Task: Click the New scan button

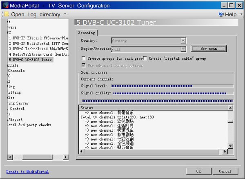Action: [x=209, y=49]
